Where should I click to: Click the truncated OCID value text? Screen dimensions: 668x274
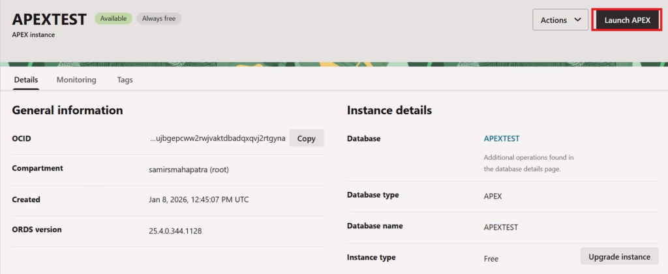pos(217,138)
